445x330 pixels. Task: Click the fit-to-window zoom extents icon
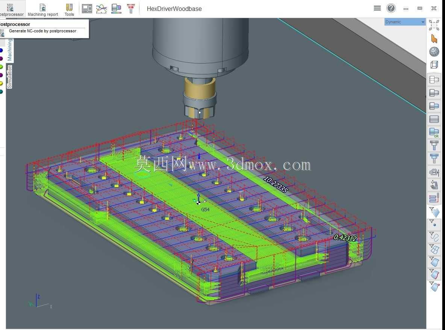pos(434,25)
